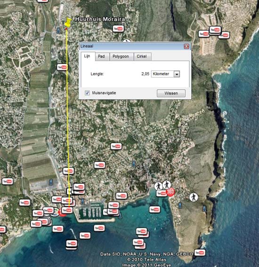Image resolution: width=259 pixels, height=267 pixels.
Task: Open rightmost YouTube marker in the top-right cluster
Action: point(225,35)
